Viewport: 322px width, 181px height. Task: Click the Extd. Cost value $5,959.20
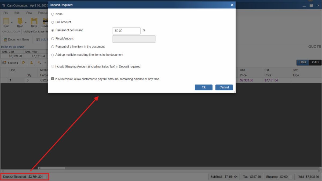click(x=15, y=56)
